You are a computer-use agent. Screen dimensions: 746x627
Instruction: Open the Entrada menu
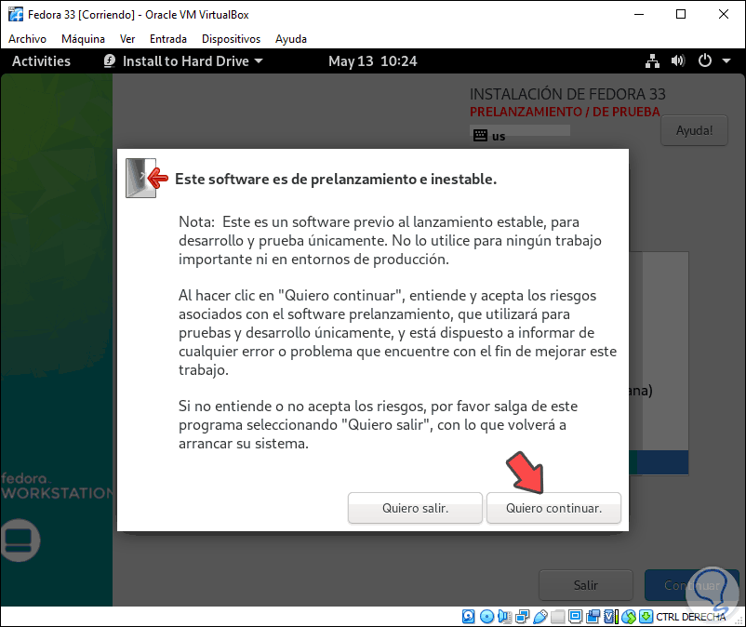pos(168,39)
